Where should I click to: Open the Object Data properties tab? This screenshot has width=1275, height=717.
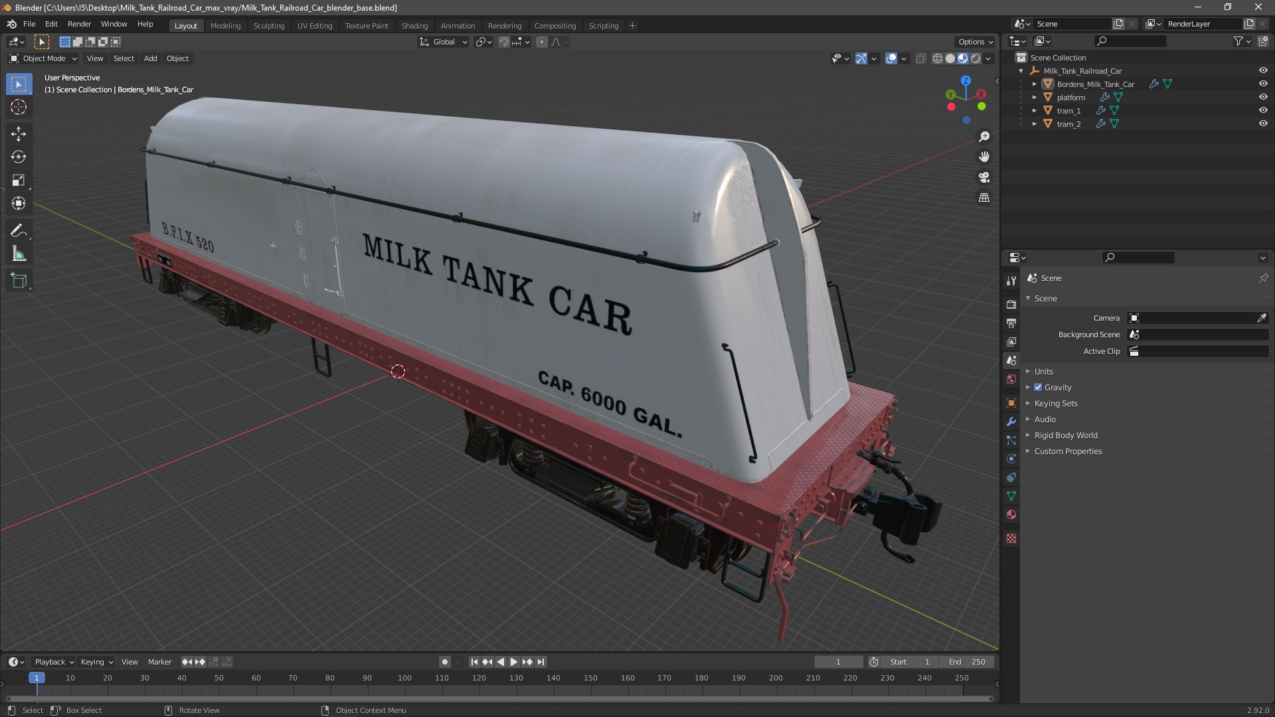coord(1011,496)
